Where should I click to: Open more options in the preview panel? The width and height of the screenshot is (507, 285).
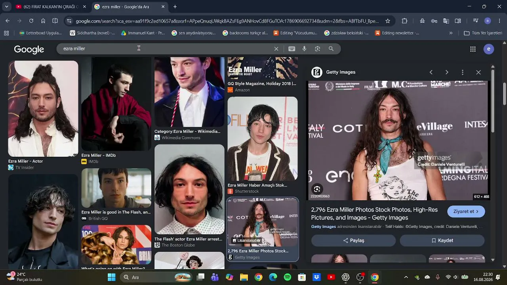[x=463, y=72]
